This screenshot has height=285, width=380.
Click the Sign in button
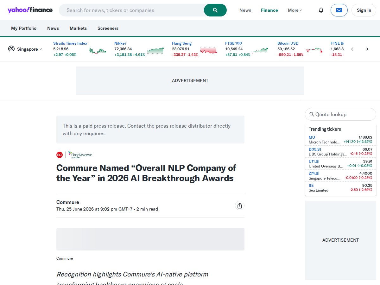point(364,10)
